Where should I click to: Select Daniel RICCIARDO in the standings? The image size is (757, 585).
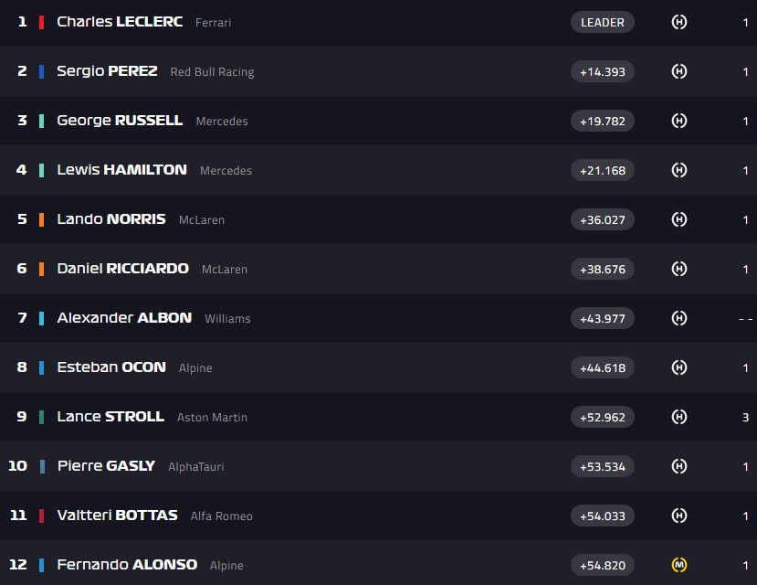click(122, 269)
